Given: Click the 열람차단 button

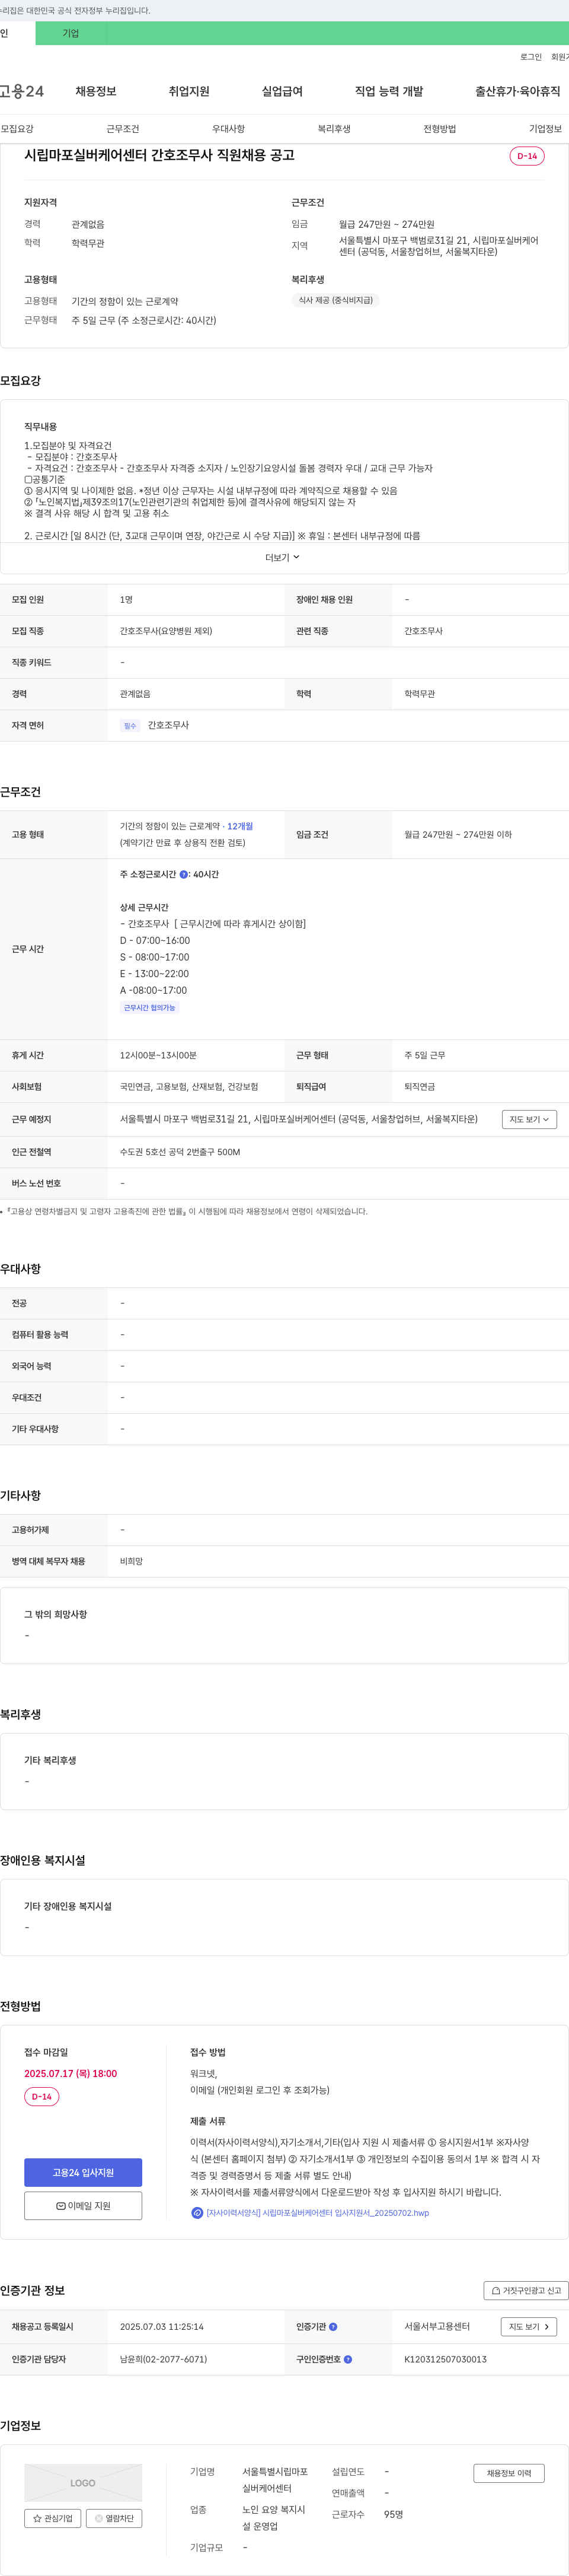Looking at the screenshot, I should [x=114, y=2518].
